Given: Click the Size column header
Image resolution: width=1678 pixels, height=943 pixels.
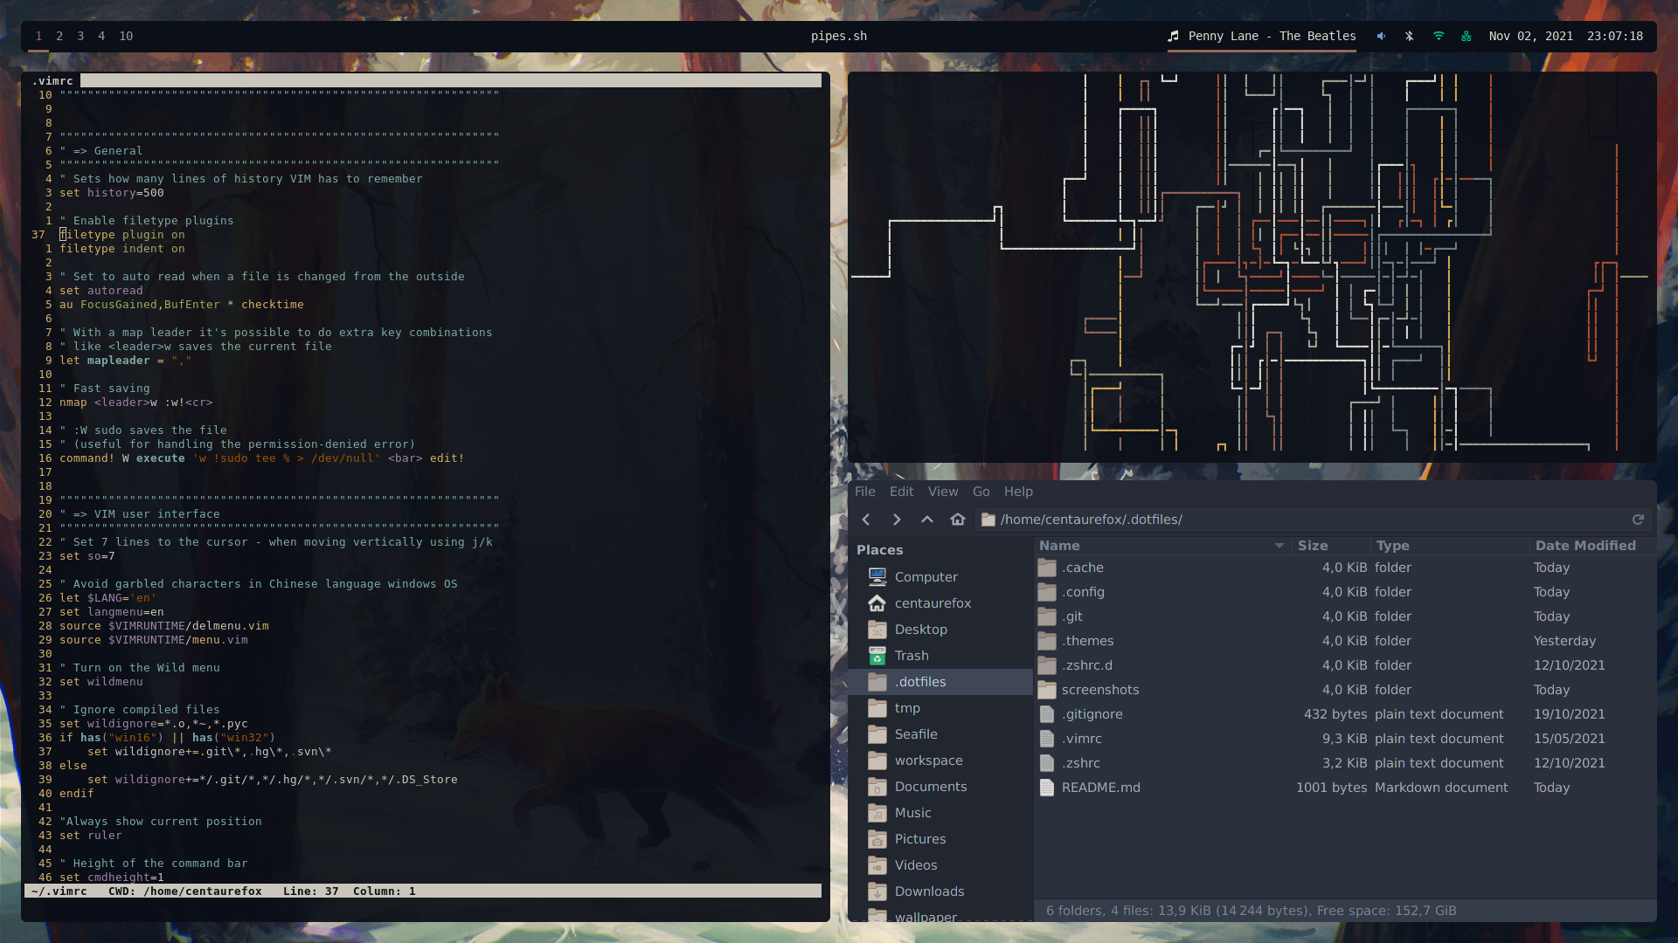Looking at the screenshot, I should pos(1313,546).
